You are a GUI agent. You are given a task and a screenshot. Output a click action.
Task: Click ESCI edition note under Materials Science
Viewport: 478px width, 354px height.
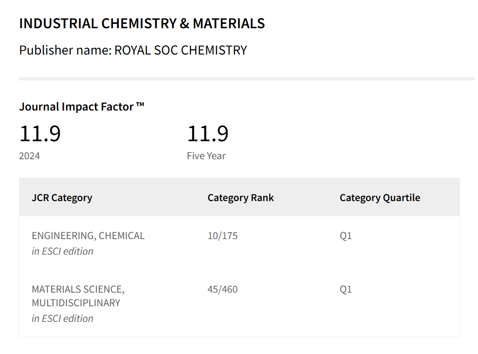(x=62, y=318)
